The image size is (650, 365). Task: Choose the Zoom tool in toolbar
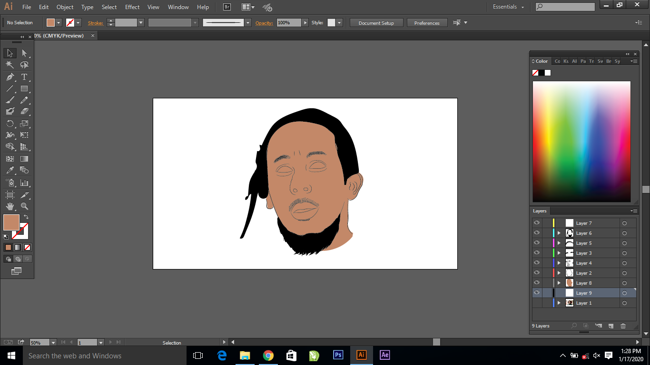[24, 206]
